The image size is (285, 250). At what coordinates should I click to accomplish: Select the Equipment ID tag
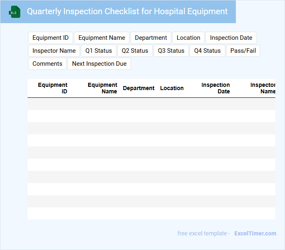(x=50, y=38)
